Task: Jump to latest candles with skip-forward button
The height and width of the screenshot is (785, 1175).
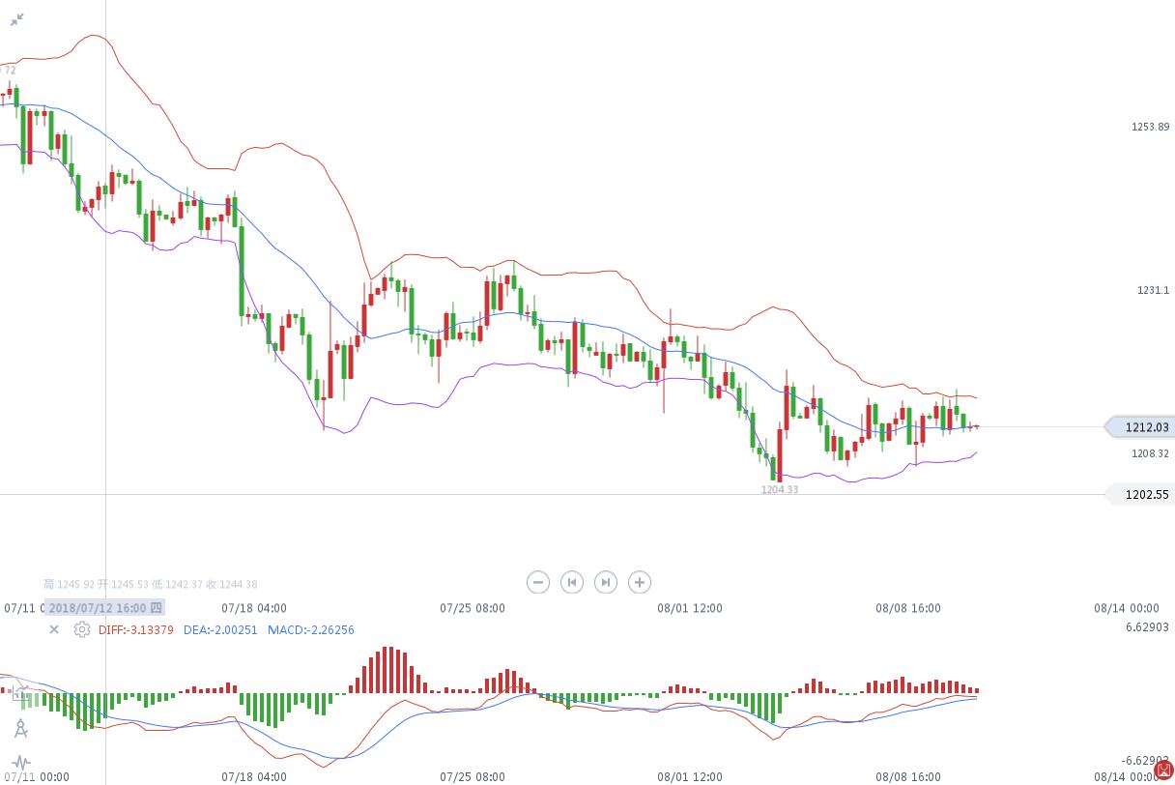Action: pos(605,582)
